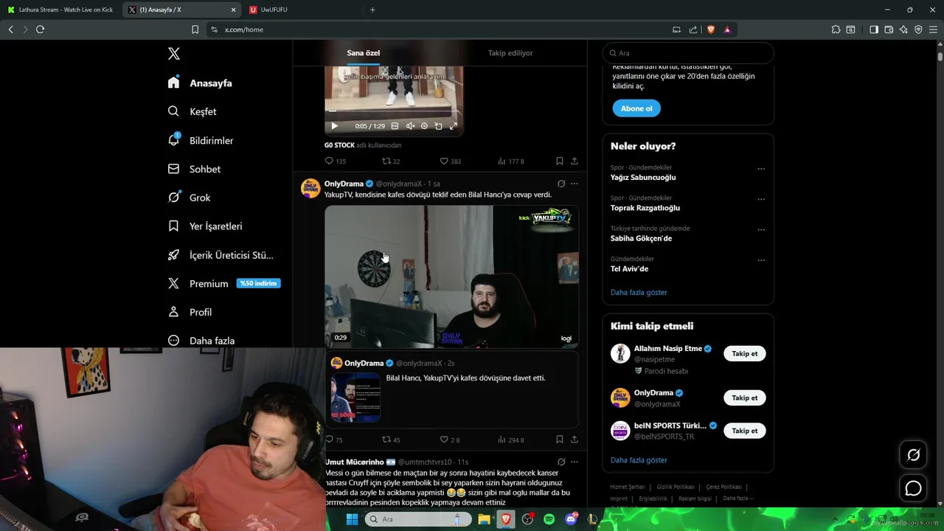944x531 pixels.
Task: Open video settings gear
Action: click(424, 126)
